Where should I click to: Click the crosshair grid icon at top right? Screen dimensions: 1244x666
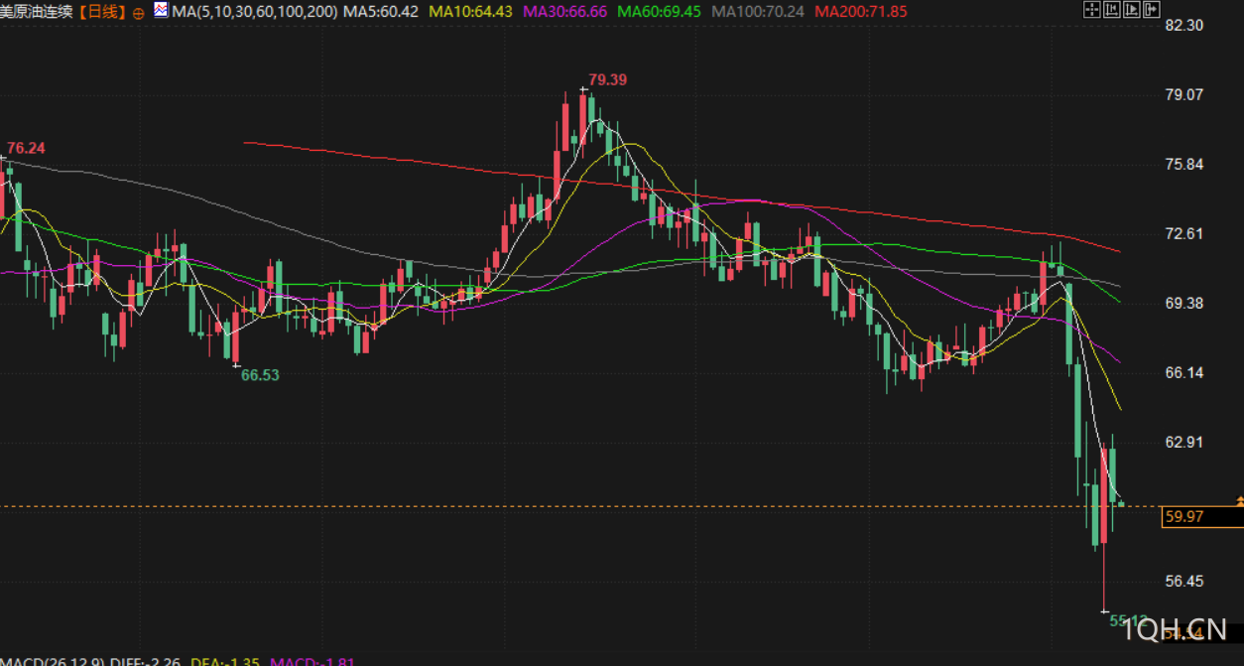1092,10
